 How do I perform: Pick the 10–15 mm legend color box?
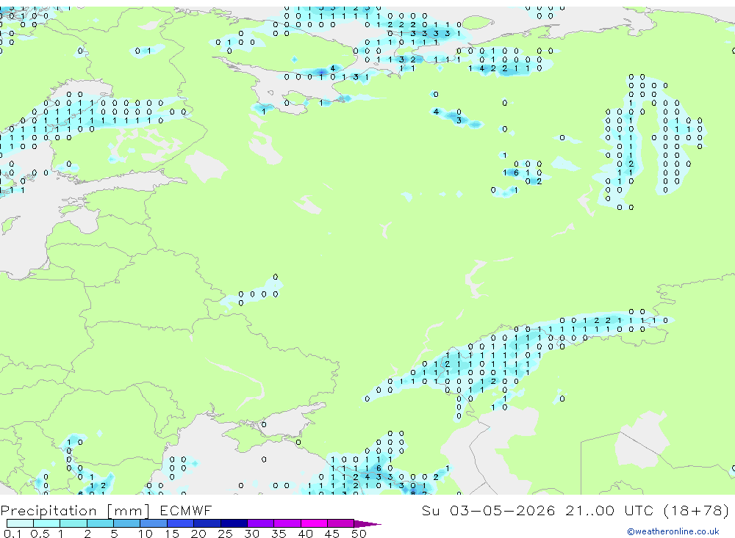pyautogui.click(x=154, y=523)
